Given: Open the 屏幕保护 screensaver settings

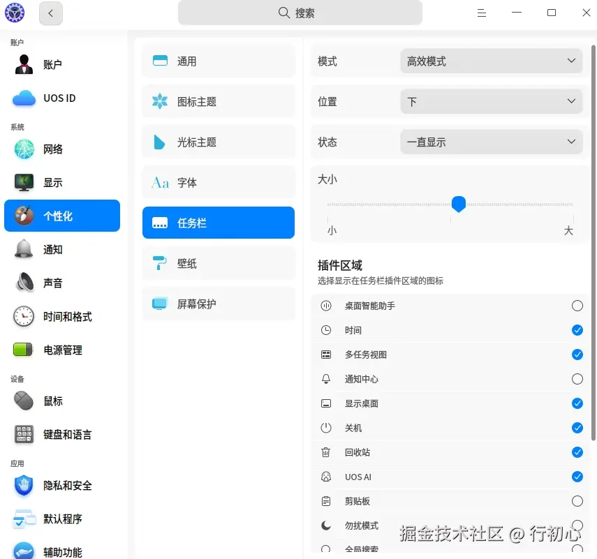Looking at the screenshot, I should 218,304.
